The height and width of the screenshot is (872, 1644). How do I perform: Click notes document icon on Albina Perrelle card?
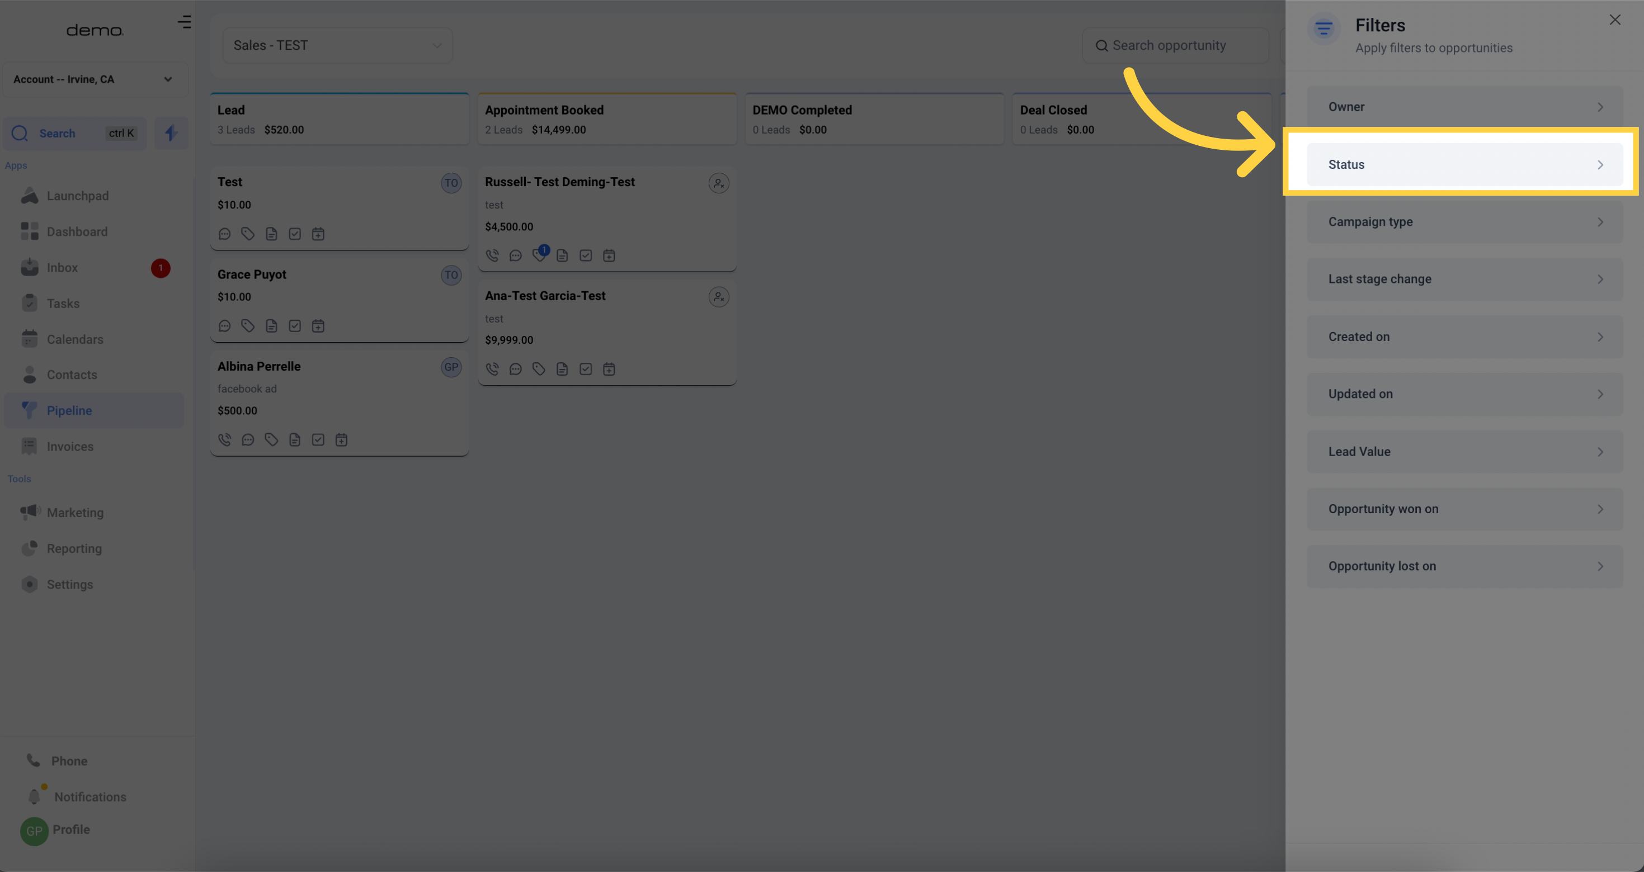click(294, 439)
